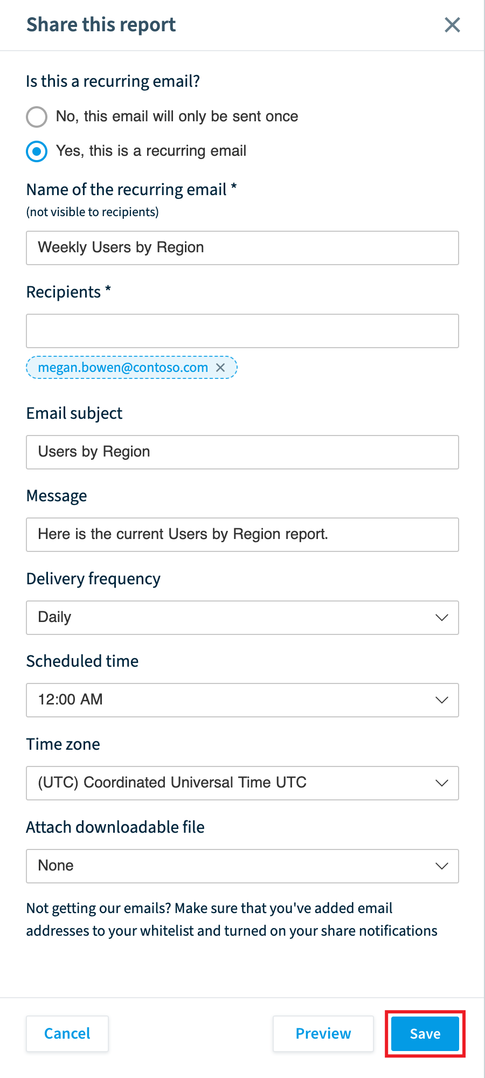Image resolution: width=485 pixels, height=1078 pixels.
Task: Click the recurring email name field
Action: [242, 248]
